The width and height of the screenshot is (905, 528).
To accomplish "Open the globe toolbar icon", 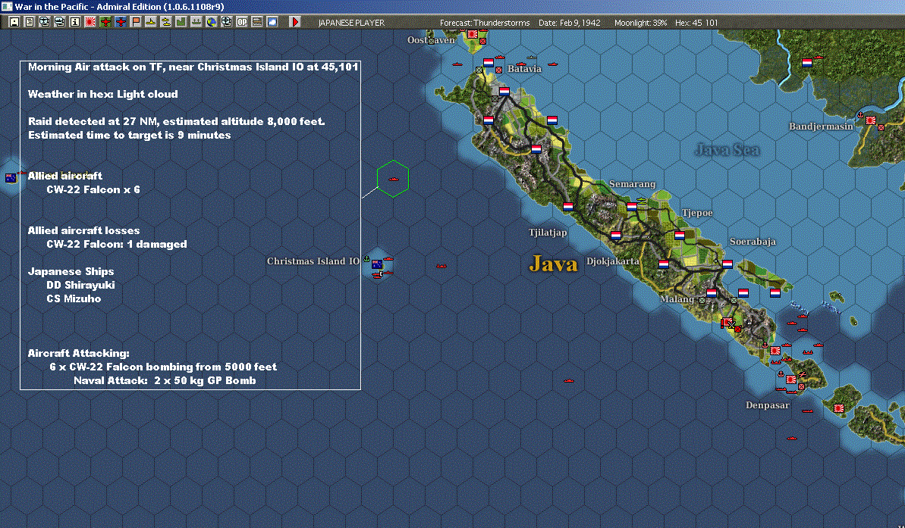I will [211, 22].
